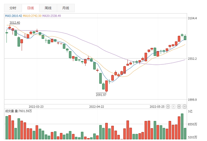Click the 2022-04-22 date axis label

point(97,106)
